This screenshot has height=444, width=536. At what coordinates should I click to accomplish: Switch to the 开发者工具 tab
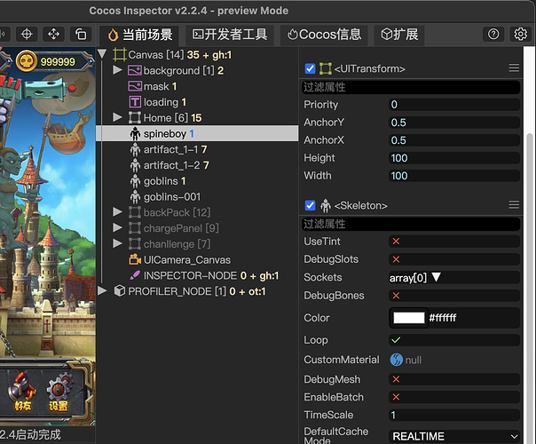230,35
